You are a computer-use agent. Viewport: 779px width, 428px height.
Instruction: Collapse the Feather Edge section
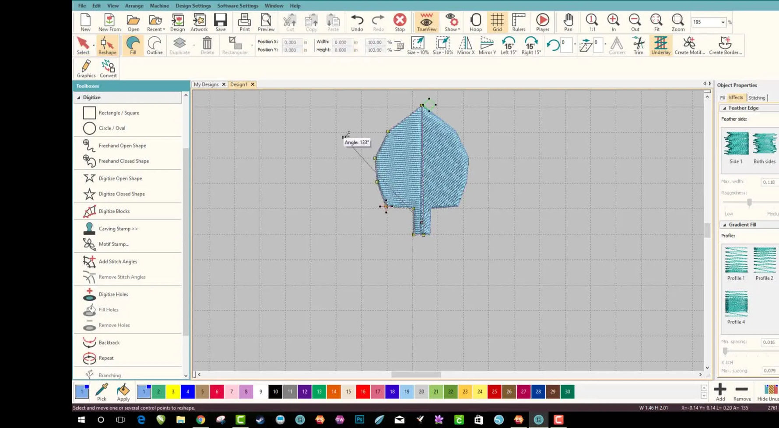click(x=724, y=108)
